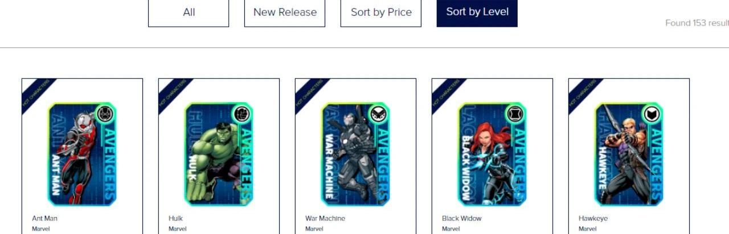This screenshot has height=234, width=729.
Task: View the Hawkeye card image
Action: [629, 154]
